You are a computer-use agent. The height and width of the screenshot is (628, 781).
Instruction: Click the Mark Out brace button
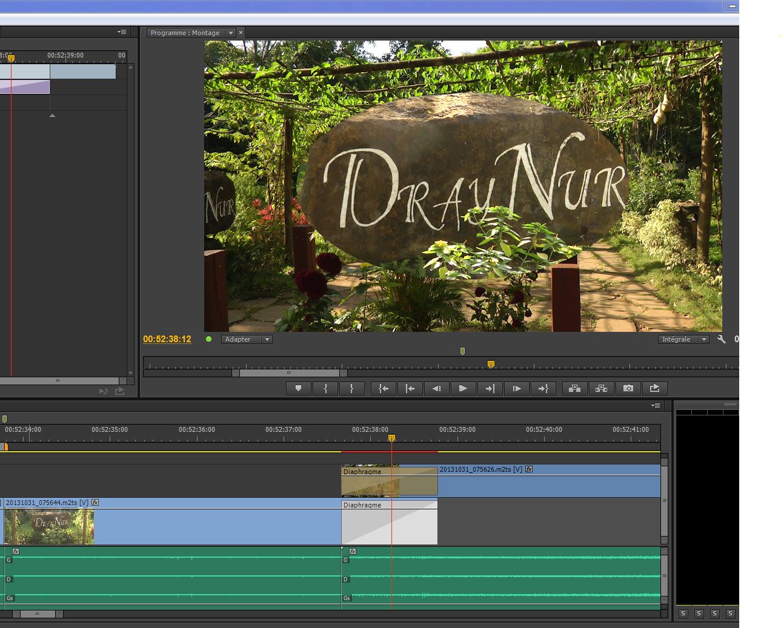click(x=351, y=389)
